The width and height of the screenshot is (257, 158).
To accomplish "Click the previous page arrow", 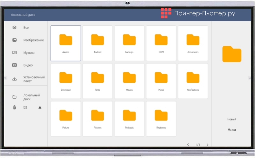I will (x=188, y=144).
